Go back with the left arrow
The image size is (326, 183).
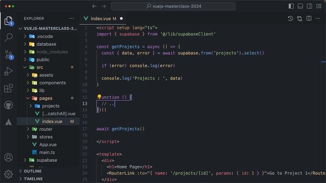(94, 6)
